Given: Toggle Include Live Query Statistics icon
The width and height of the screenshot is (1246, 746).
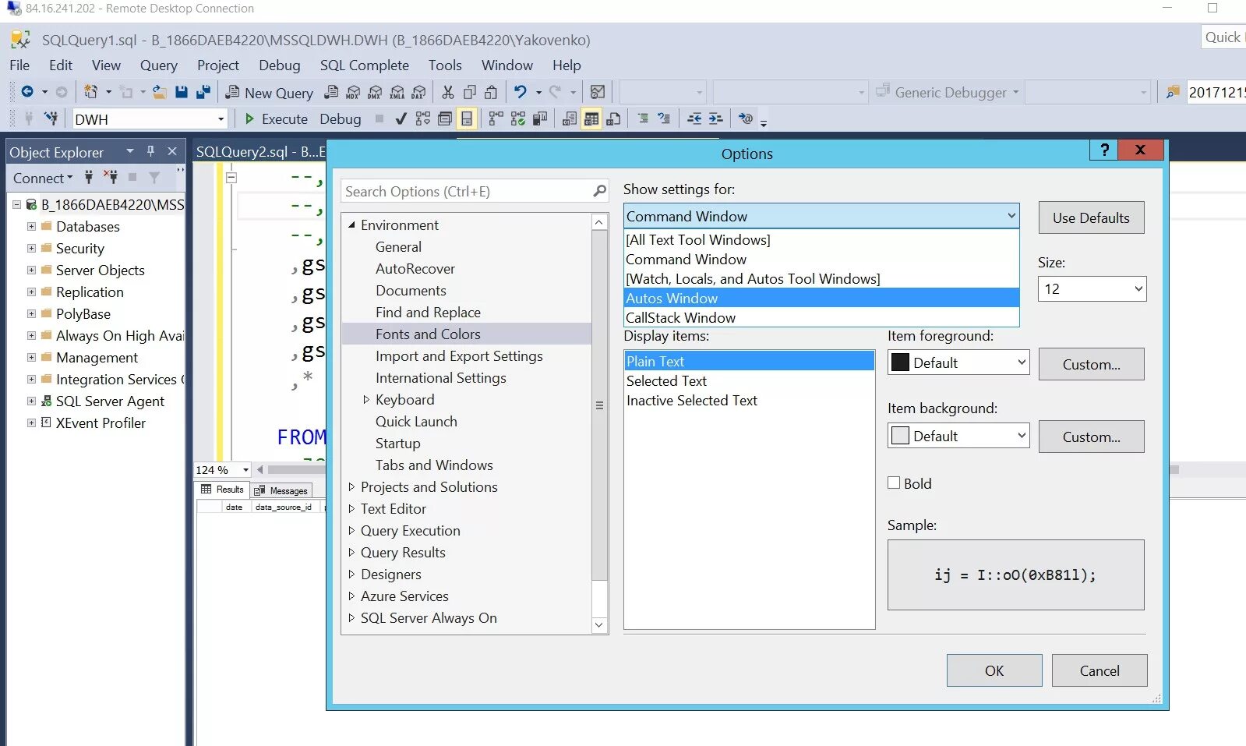Looking at the screenshot, I should point(518,118).
